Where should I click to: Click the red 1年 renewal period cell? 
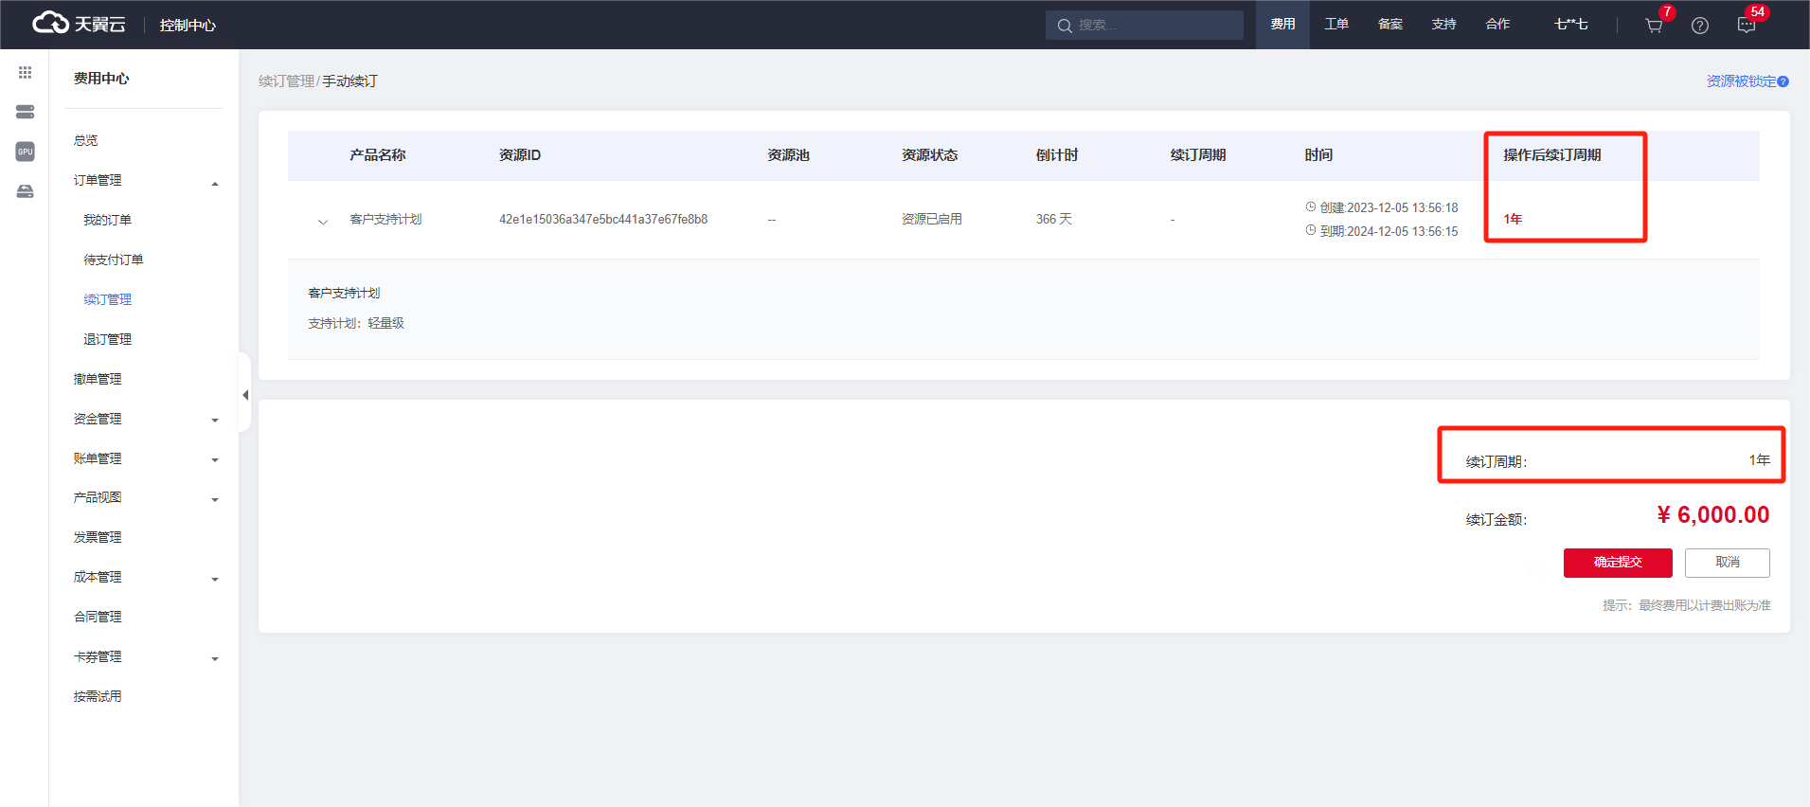click(x=1513, y=220)
